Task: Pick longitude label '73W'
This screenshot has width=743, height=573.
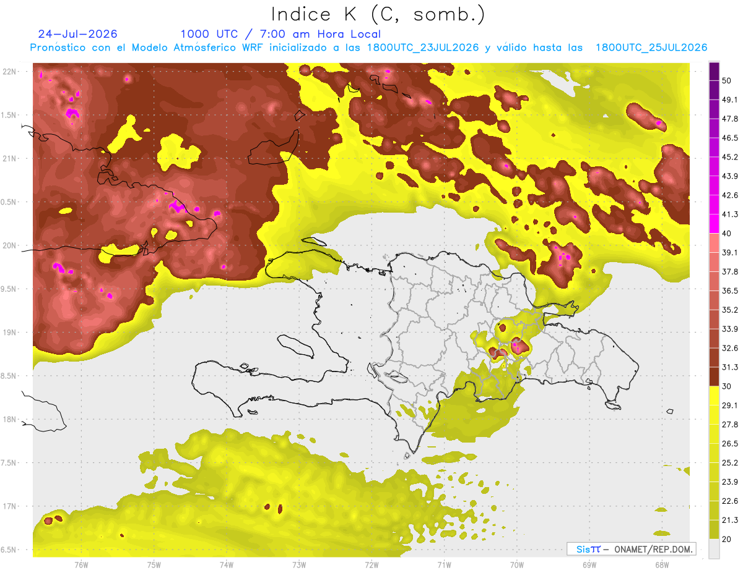Action: coord(299,565)
